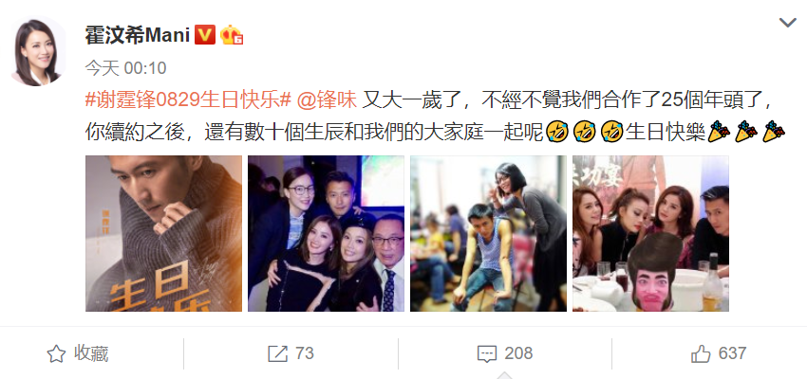Image resolution: width=807 pixels, height=379 pixels.
Task: Open the dinner table fourth thumbnail
Action: point(650,234)
